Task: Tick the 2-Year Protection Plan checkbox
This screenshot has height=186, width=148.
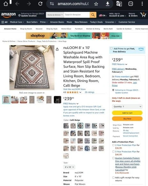Action: point(113,145)
